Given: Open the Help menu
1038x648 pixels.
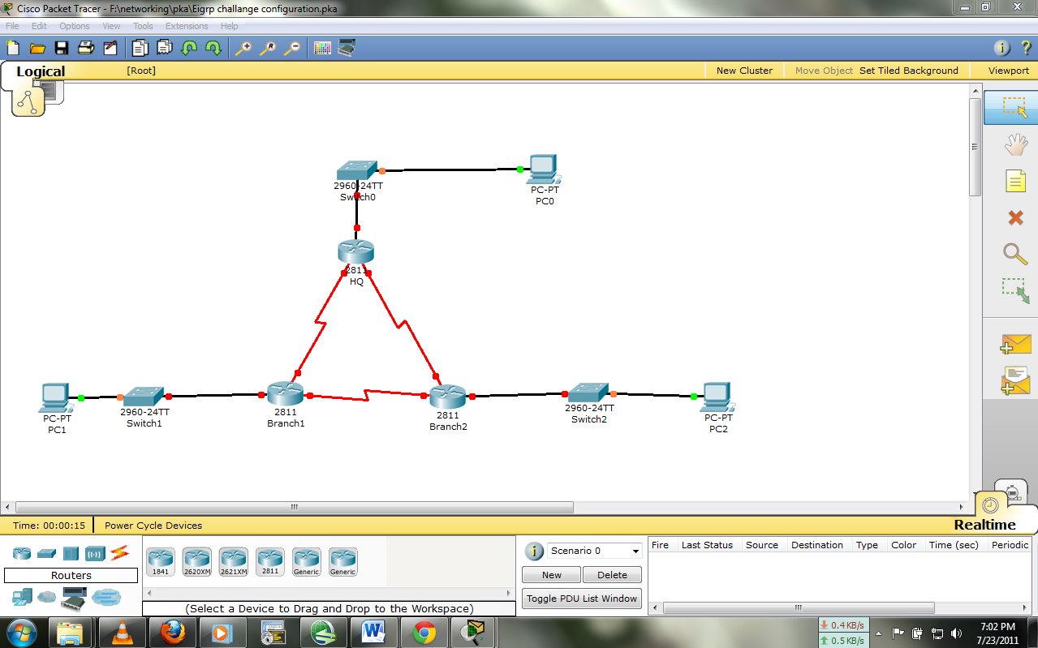Looking at the screenshot, I should [229, 26].
